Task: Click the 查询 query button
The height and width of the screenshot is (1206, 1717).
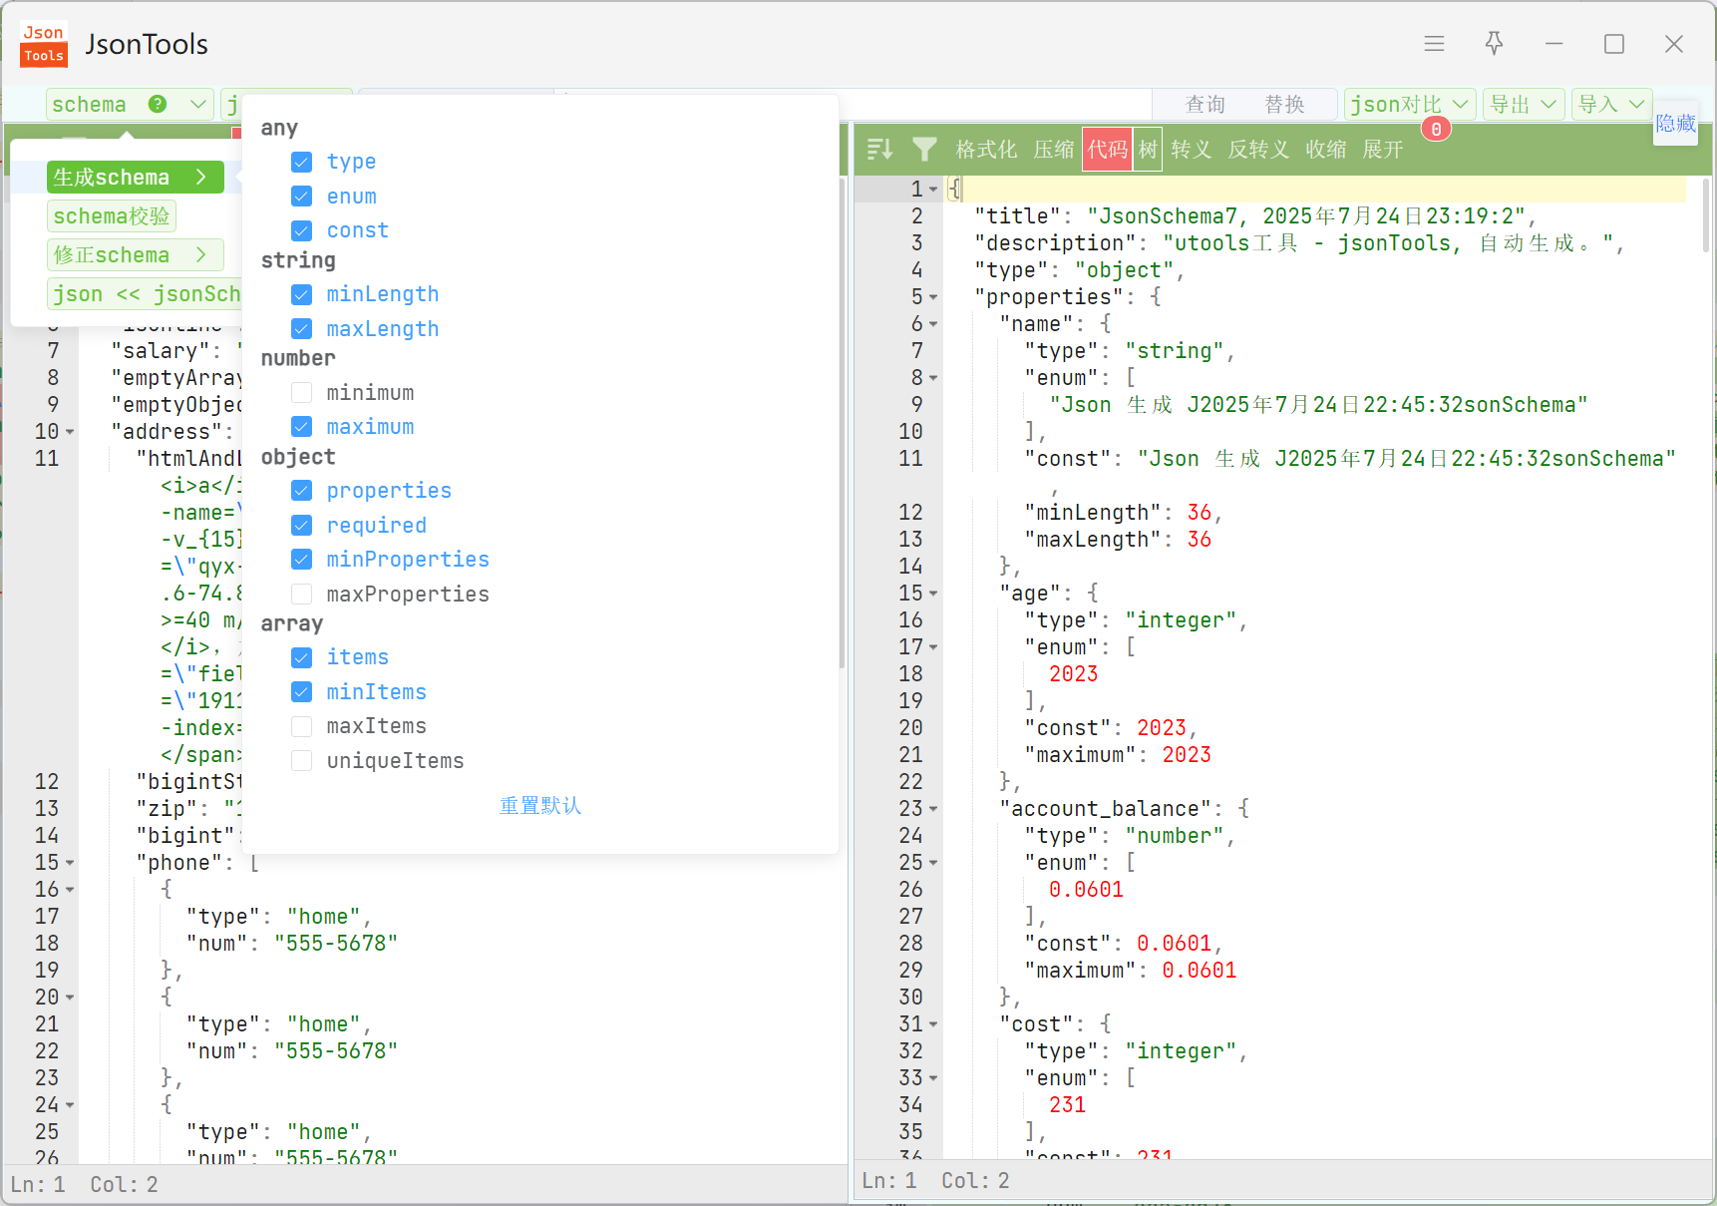Action: [1204, 104]
